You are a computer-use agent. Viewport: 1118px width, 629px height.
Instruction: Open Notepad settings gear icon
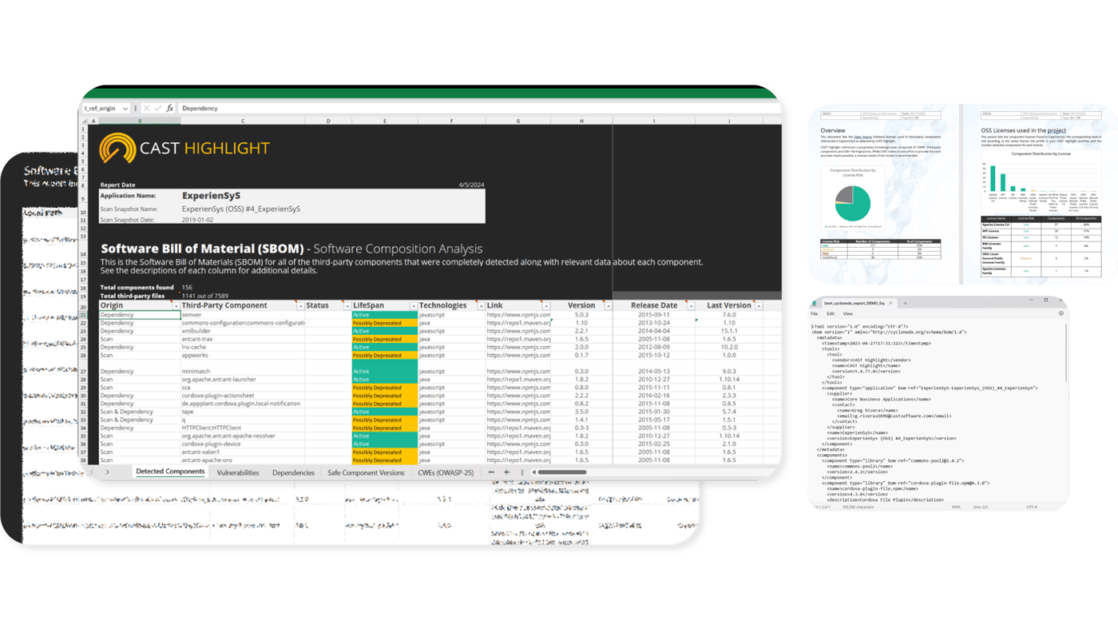pos(1061,314)
